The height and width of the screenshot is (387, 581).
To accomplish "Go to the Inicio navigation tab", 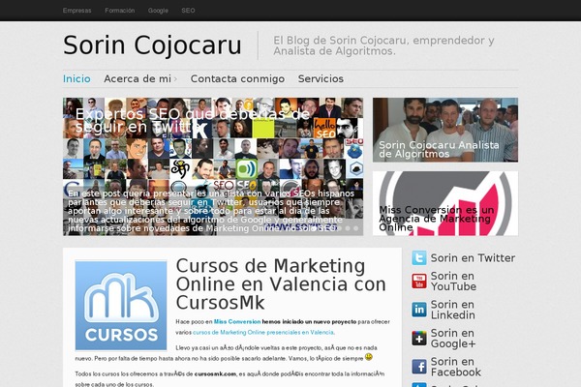I will [x=76, y=79].
